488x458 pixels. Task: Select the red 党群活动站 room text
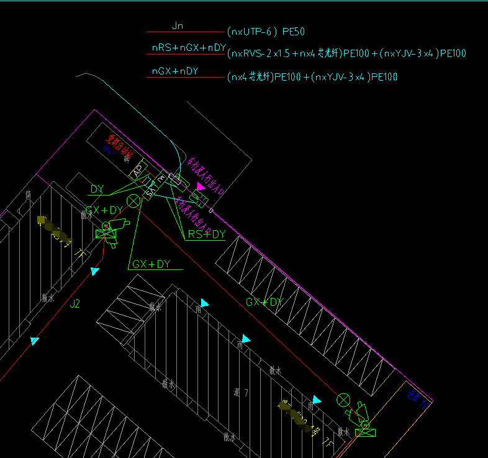[120, 147]
